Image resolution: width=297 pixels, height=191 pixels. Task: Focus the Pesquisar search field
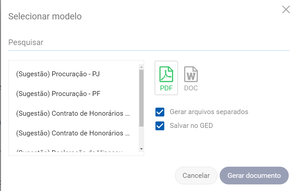tap(149, 43)
